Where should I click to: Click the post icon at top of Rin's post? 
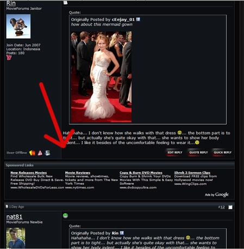65,3
